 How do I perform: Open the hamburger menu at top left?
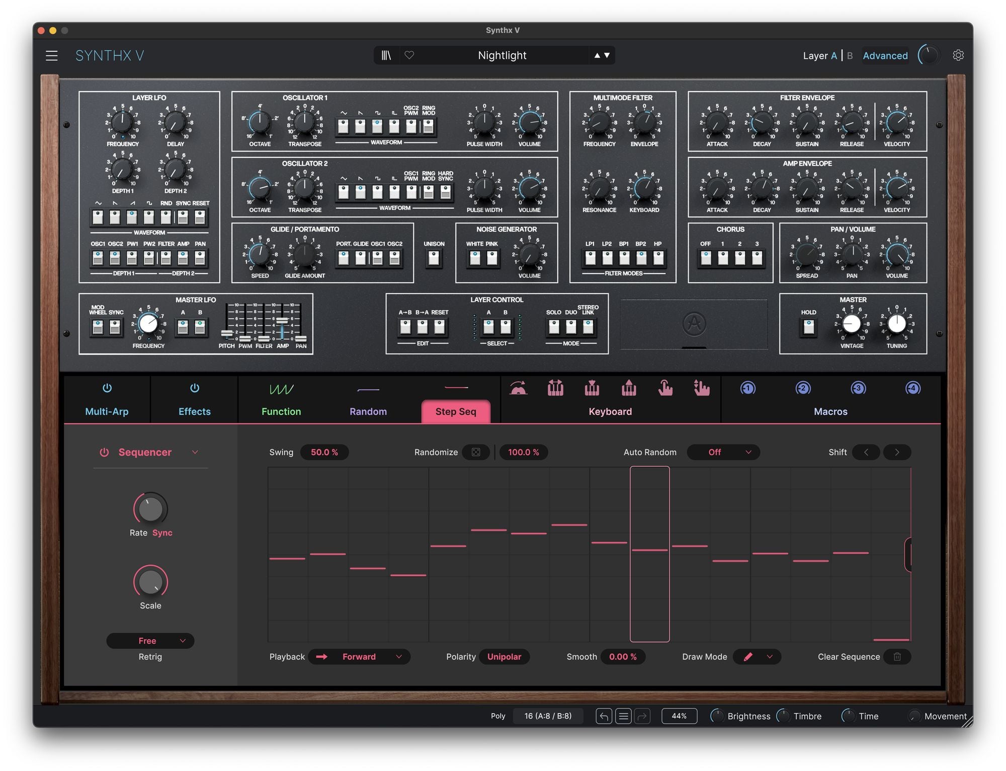(x=51, y=55)
